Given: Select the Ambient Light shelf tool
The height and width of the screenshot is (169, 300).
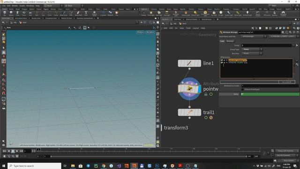Looking at the screenshot, I should (x=247, y=14).
